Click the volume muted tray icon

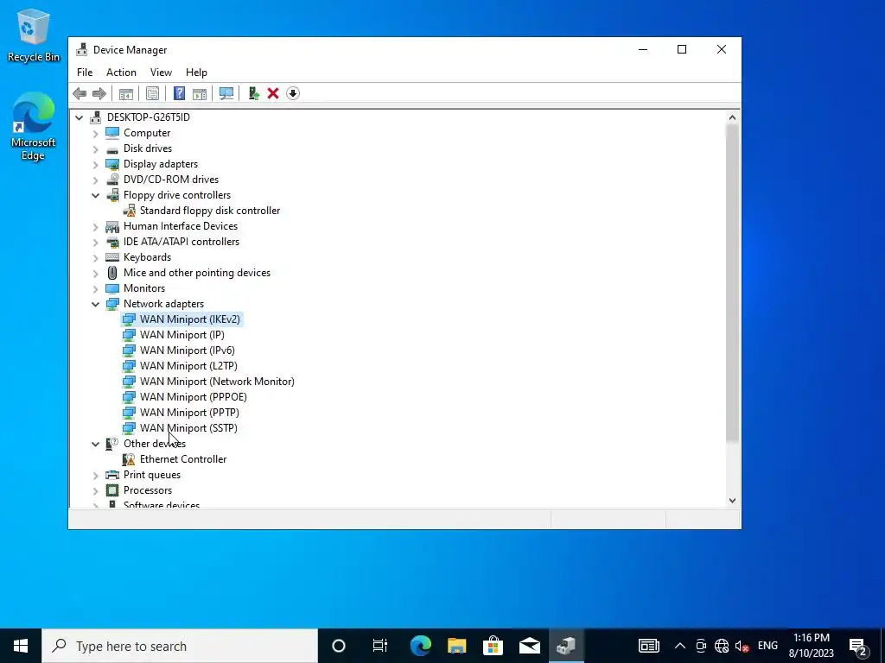click(742, 646)
